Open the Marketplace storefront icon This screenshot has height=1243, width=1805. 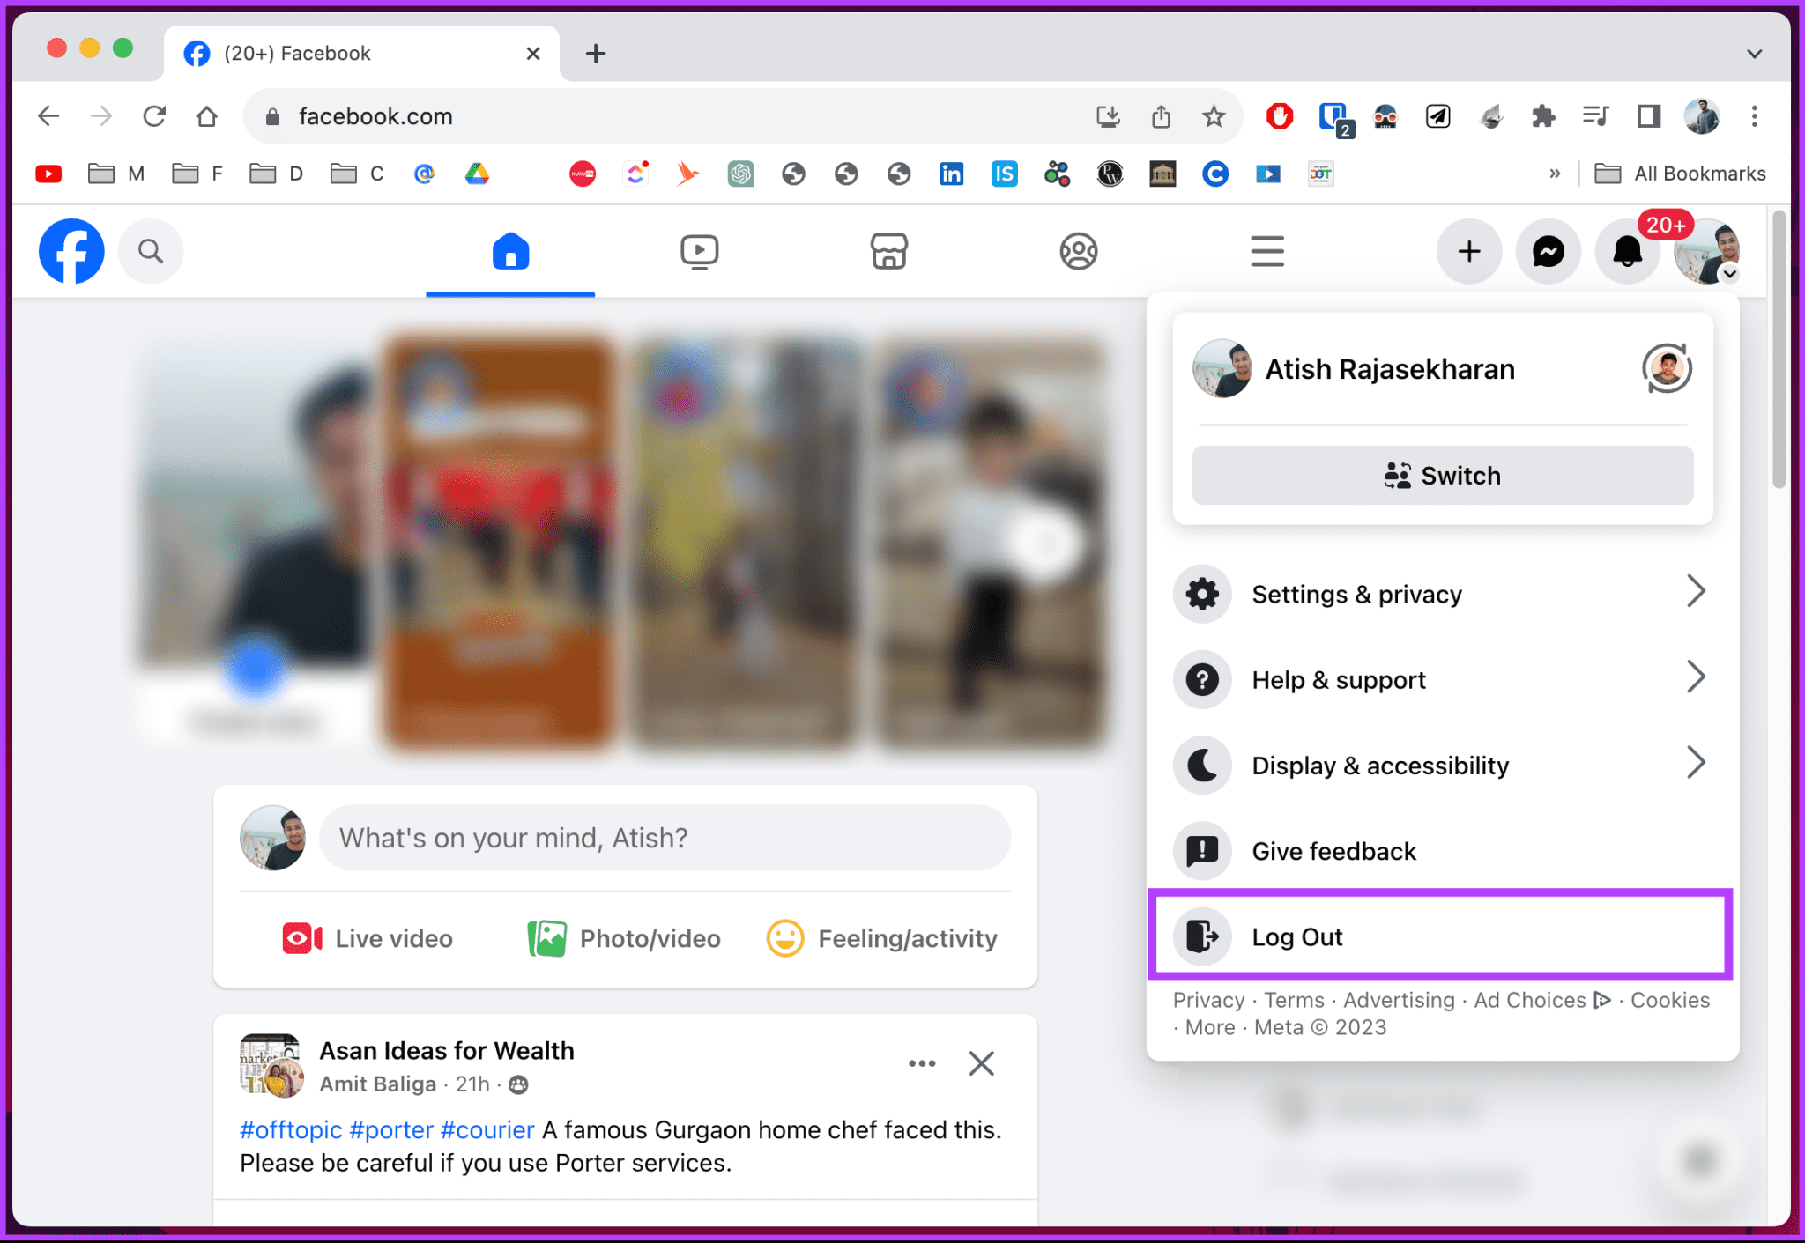pos(888,252)
